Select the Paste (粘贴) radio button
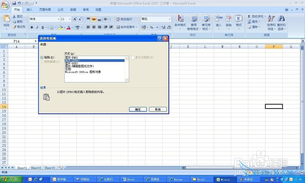 point(41,58)
